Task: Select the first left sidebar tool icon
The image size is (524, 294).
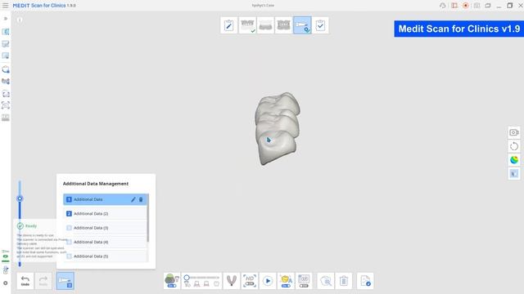Action: pyautogui.click(x=6, y=32)
